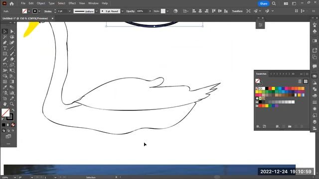
Task: Select the Pen tool
Action: (5, 43)
